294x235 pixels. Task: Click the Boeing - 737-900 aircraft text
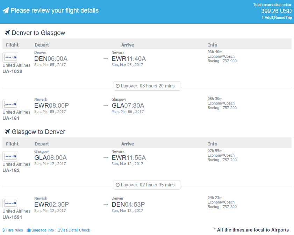coord(222,61)
